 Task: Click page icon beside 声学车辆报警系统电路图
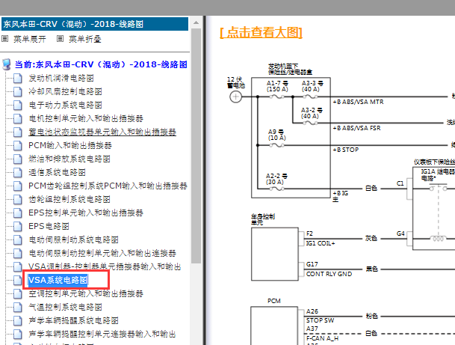coord(18,320)
